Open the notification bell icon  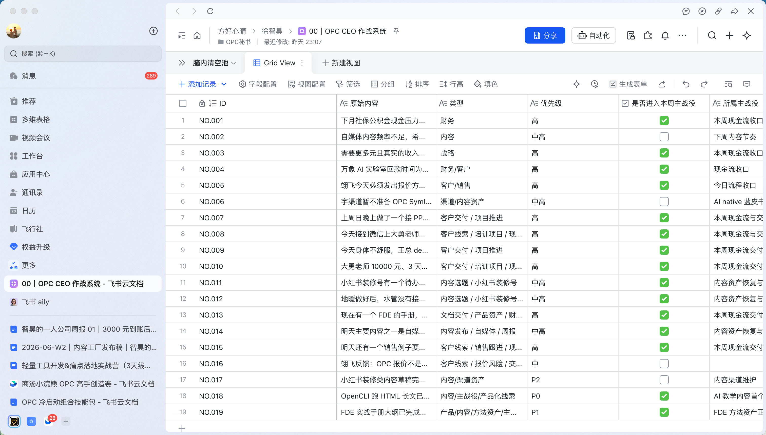665,35
